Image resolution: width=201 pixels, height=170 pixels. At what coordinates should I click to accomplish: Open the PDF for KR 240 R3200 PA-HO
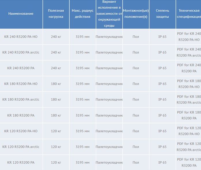189,37
